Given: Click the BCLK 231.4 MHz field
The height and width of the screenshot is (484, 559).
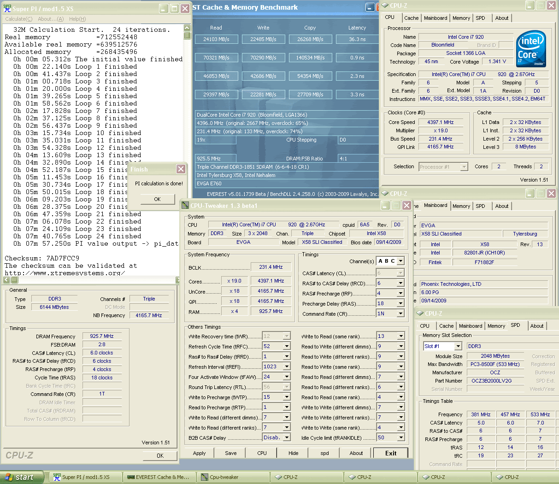Looking at the screenshot, I should (271, 267).
